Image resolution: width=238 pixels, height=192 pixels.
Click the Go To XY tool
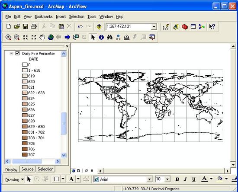coord(118,37)
